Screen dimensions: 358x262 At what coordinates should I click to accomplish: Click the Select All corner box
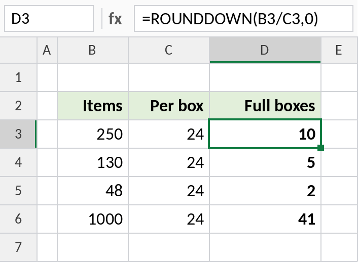(x=18, y=50)
